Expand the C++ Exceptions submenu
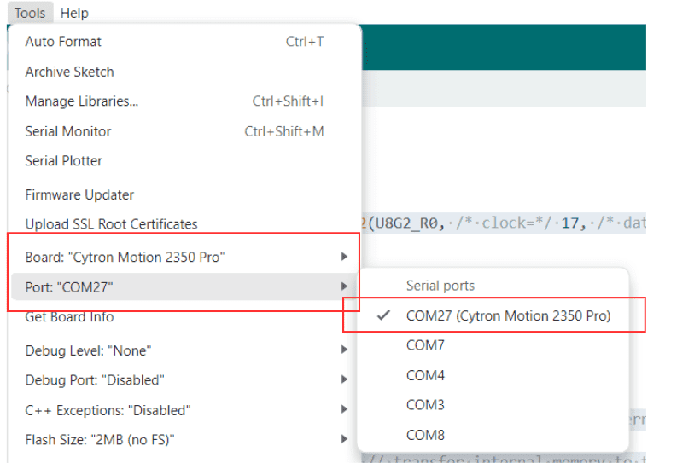 tap(344, 410)
